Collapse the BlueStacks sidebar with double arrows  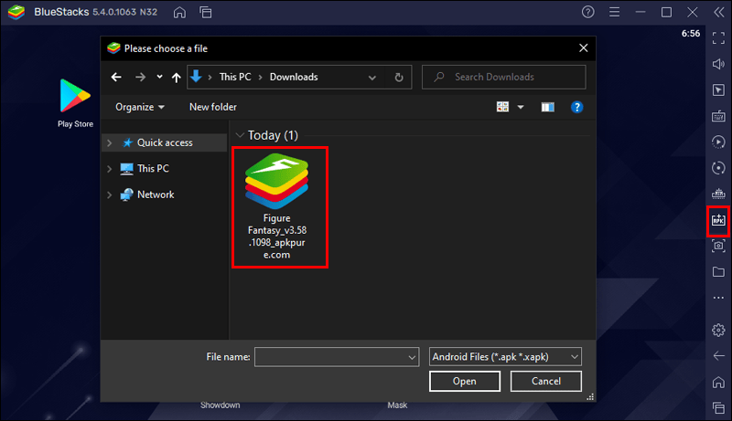point(719,12)
